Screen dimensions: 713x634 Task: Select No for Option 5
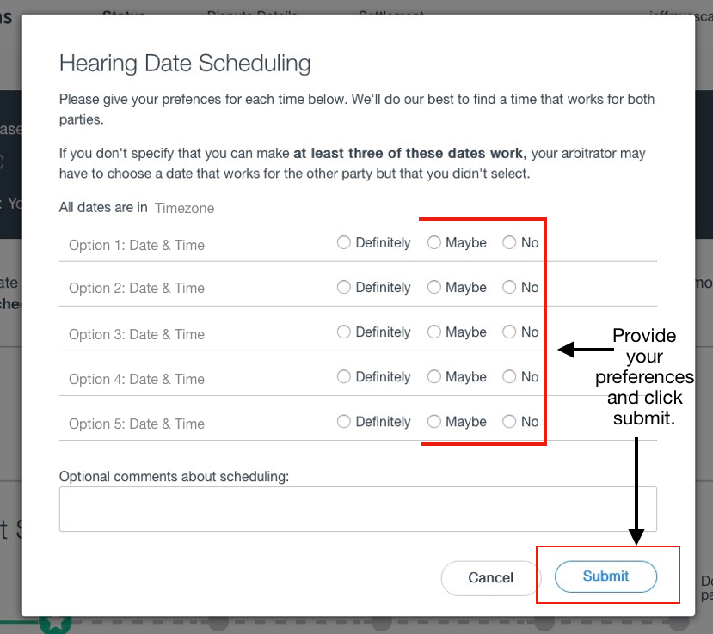(x=510, y=422)
